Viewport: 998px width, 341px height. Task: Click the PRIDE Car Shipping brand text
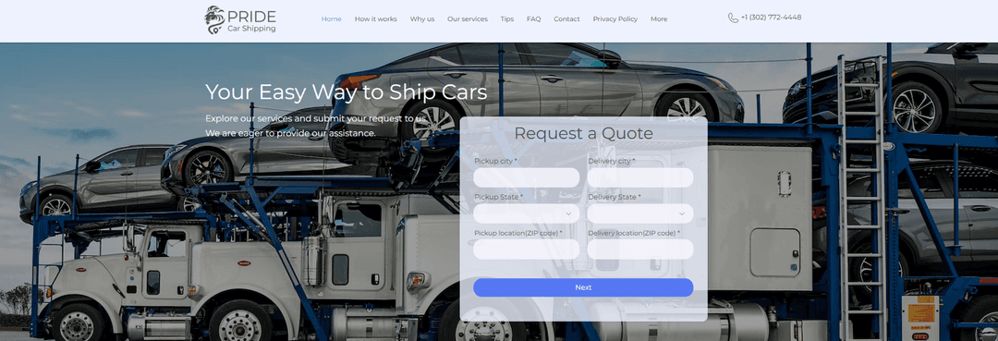(x=251, y=21)
